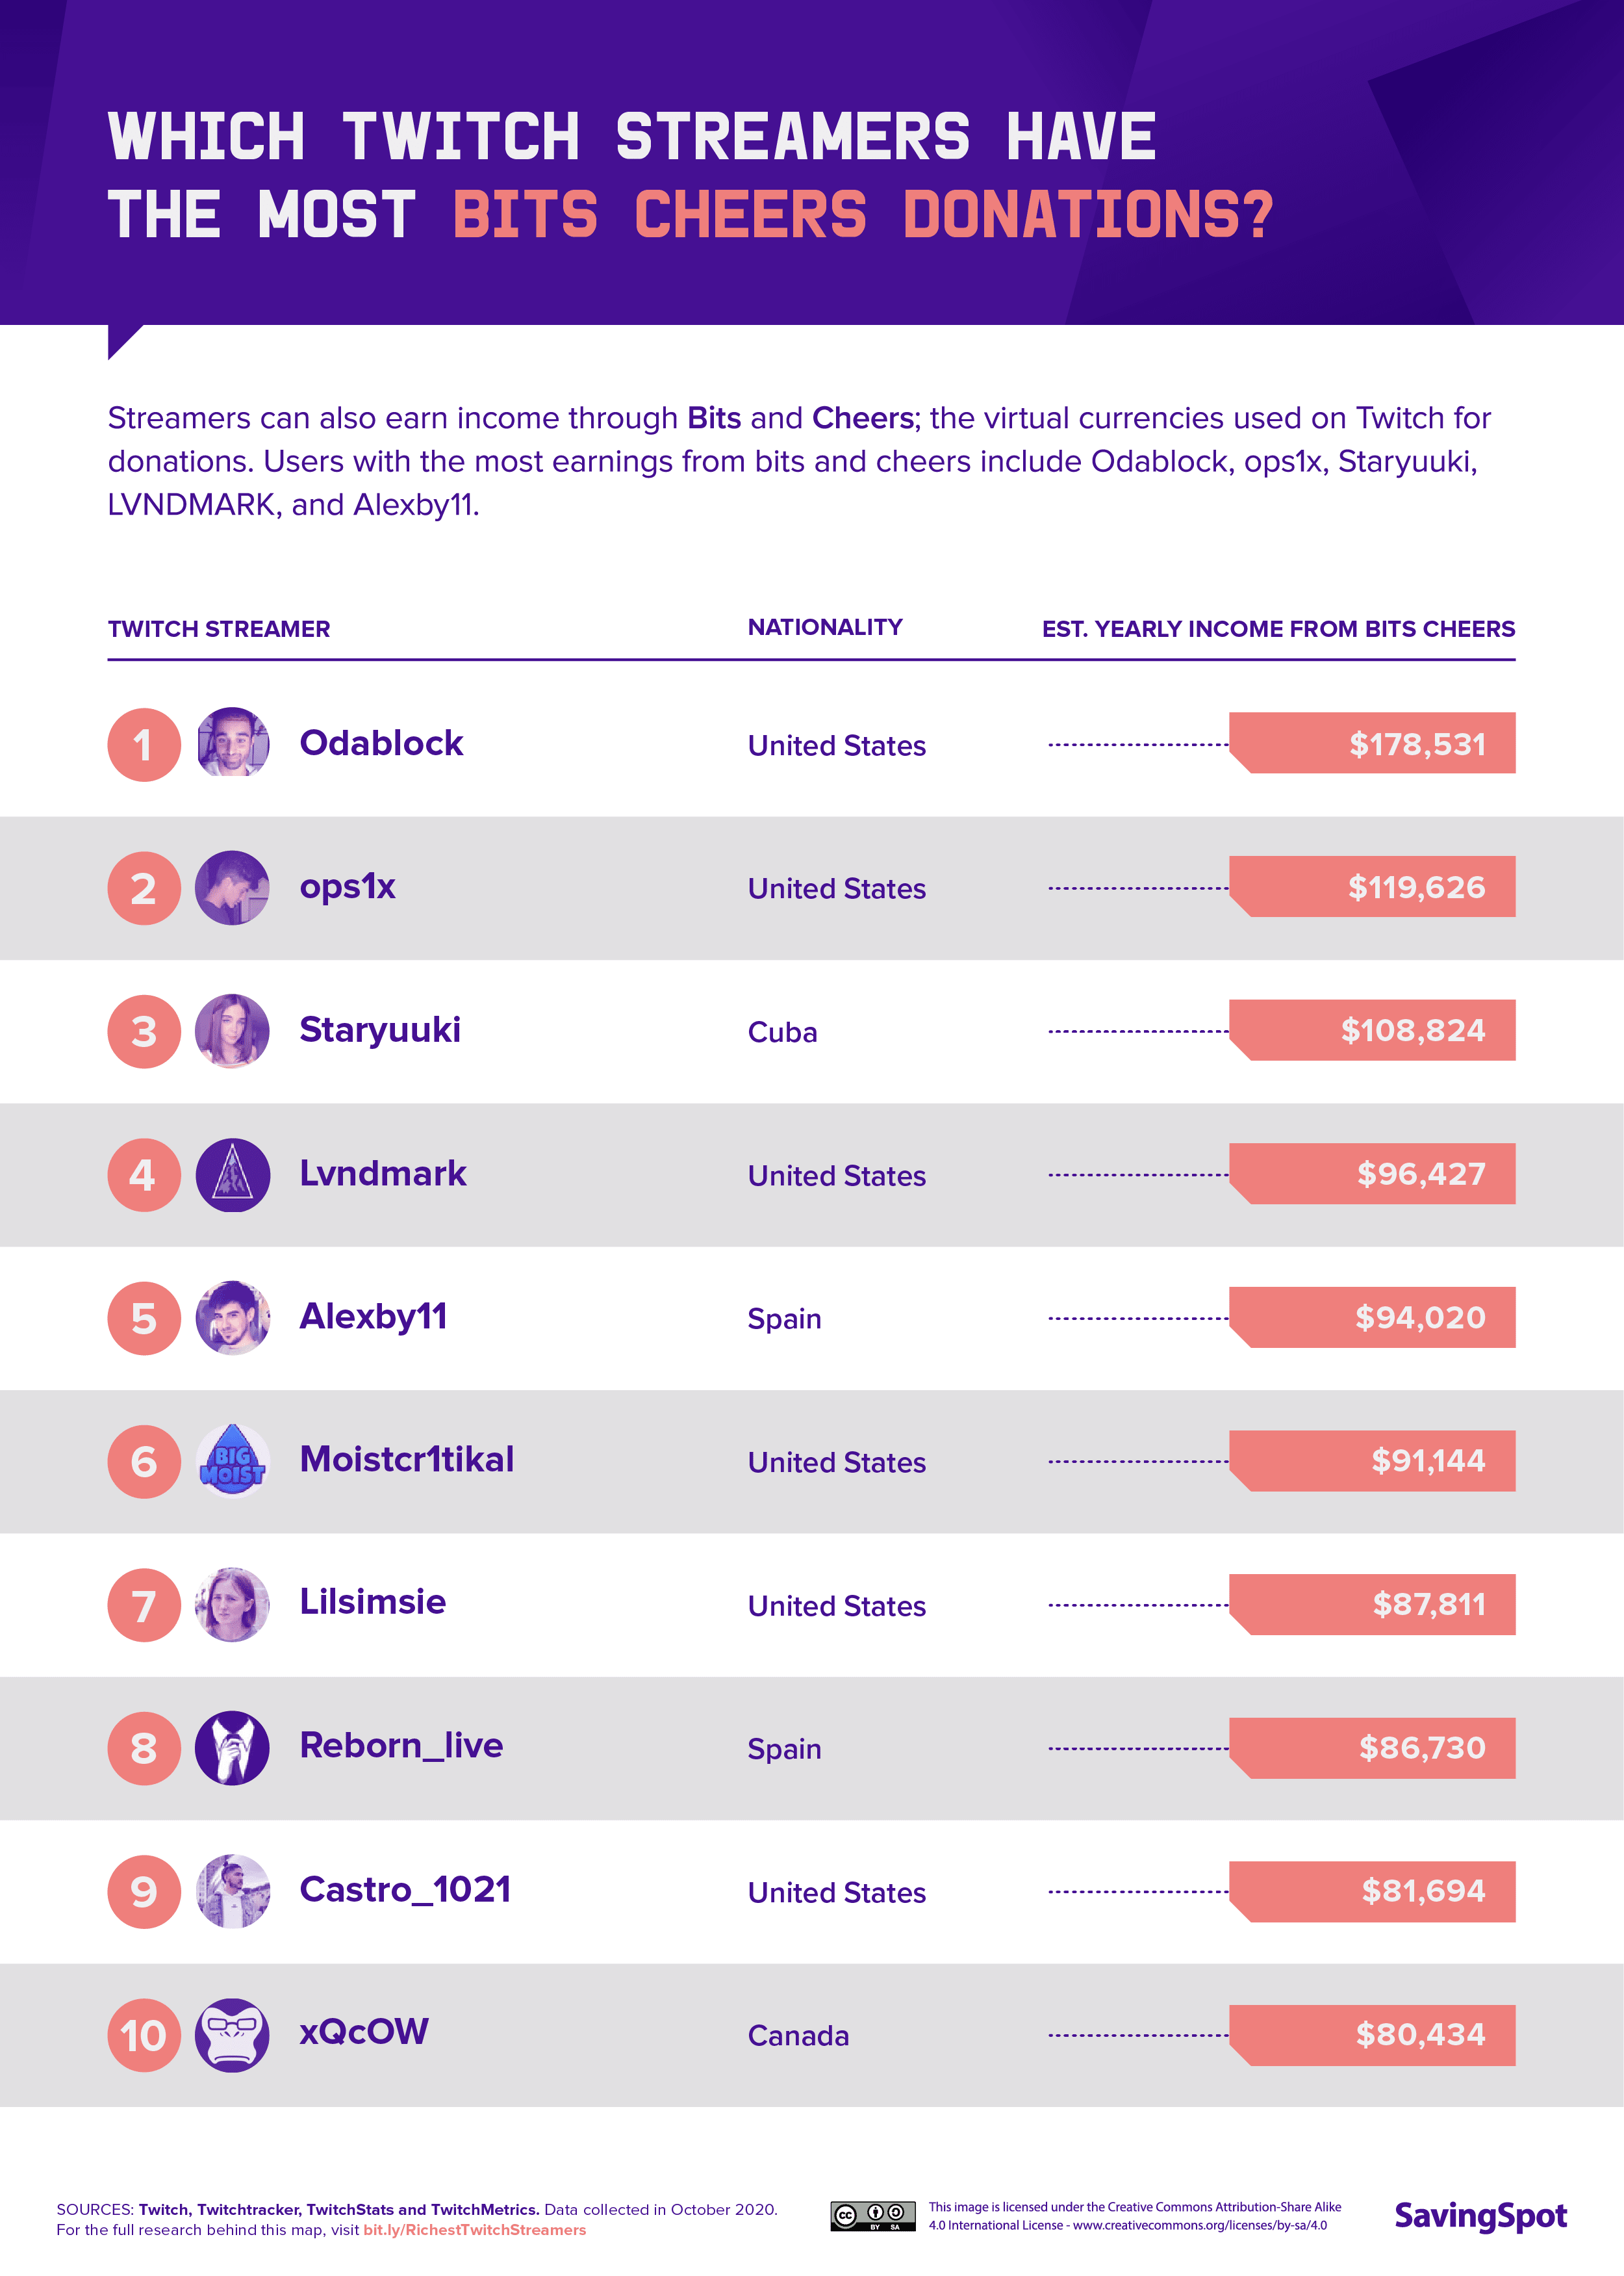Click ops1x's profile picture
1624x2276 pixels.
point(232,887)
